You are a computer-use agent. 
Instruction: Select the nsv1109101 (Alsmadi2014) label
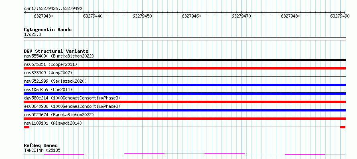pyautogui.click(x=53, y=123)
